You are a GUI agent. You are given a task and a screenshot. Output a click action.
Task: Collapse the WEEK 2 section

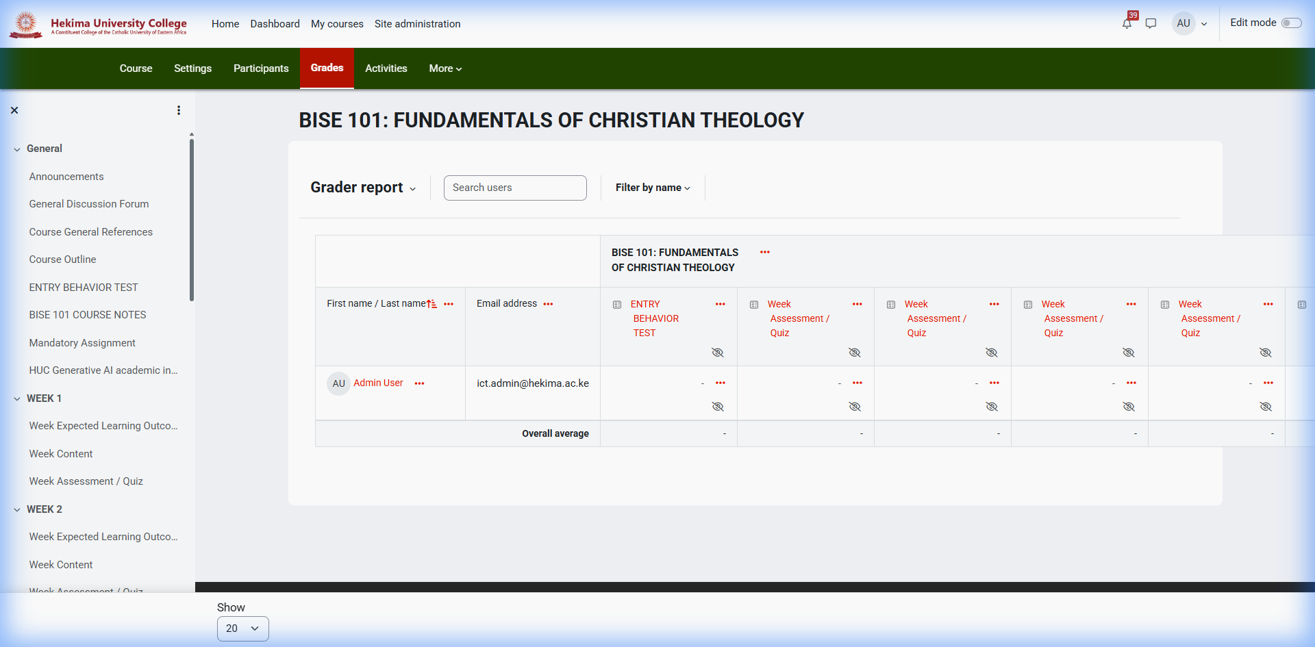(17, 509)
